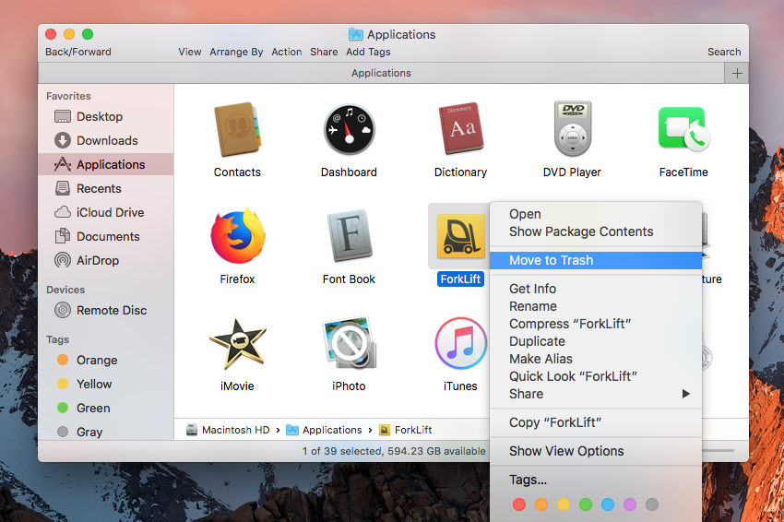Apply the gray tag color dot
Viewport: 784px width, 522px height.
click(x=652, y=504)
